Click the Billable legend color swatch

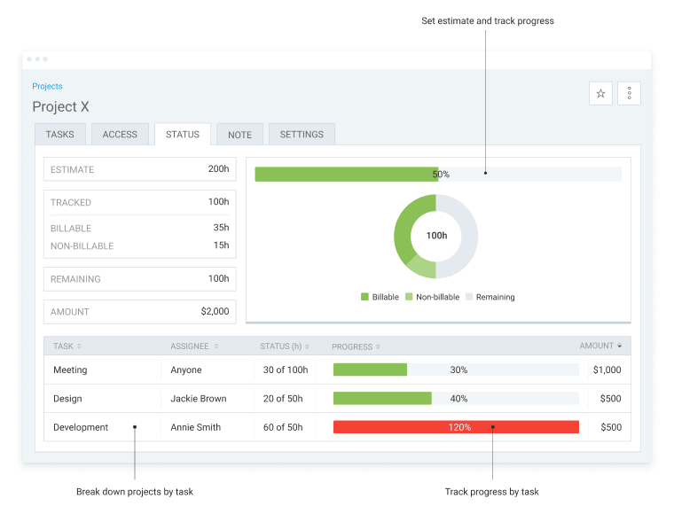coord(365,297)
